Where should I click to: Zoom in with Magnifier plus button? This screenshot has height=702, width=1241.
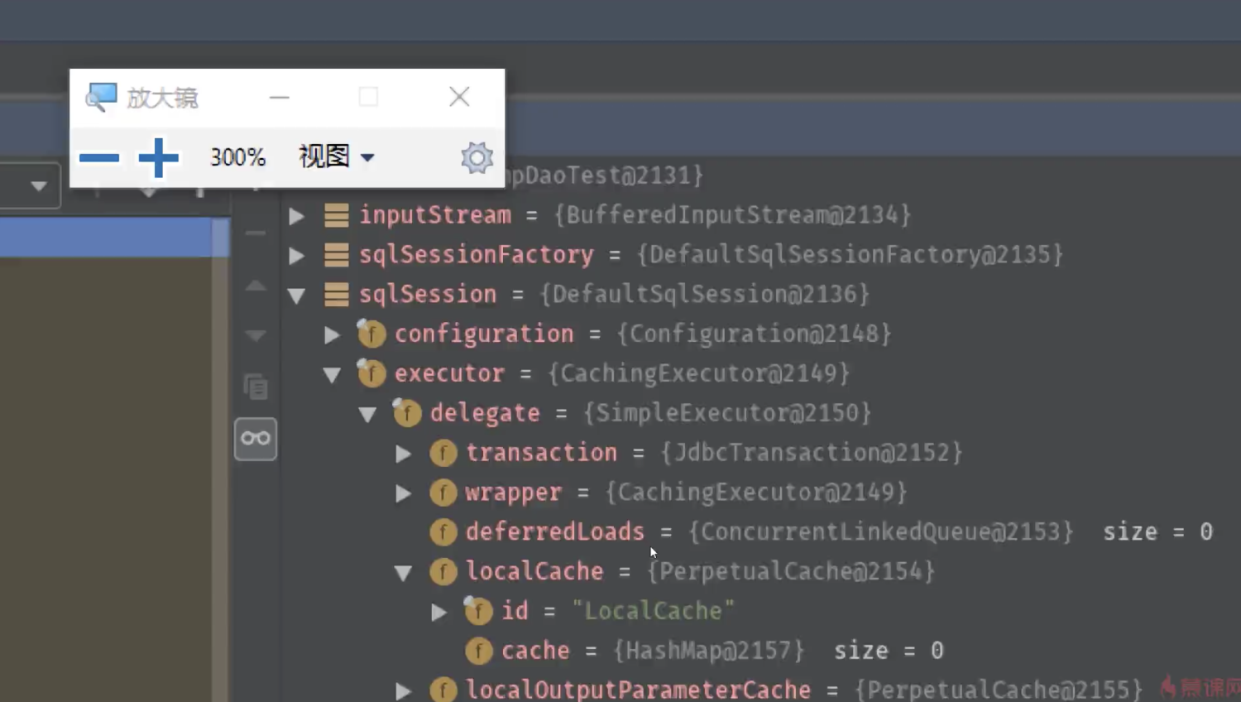[158, 157]
